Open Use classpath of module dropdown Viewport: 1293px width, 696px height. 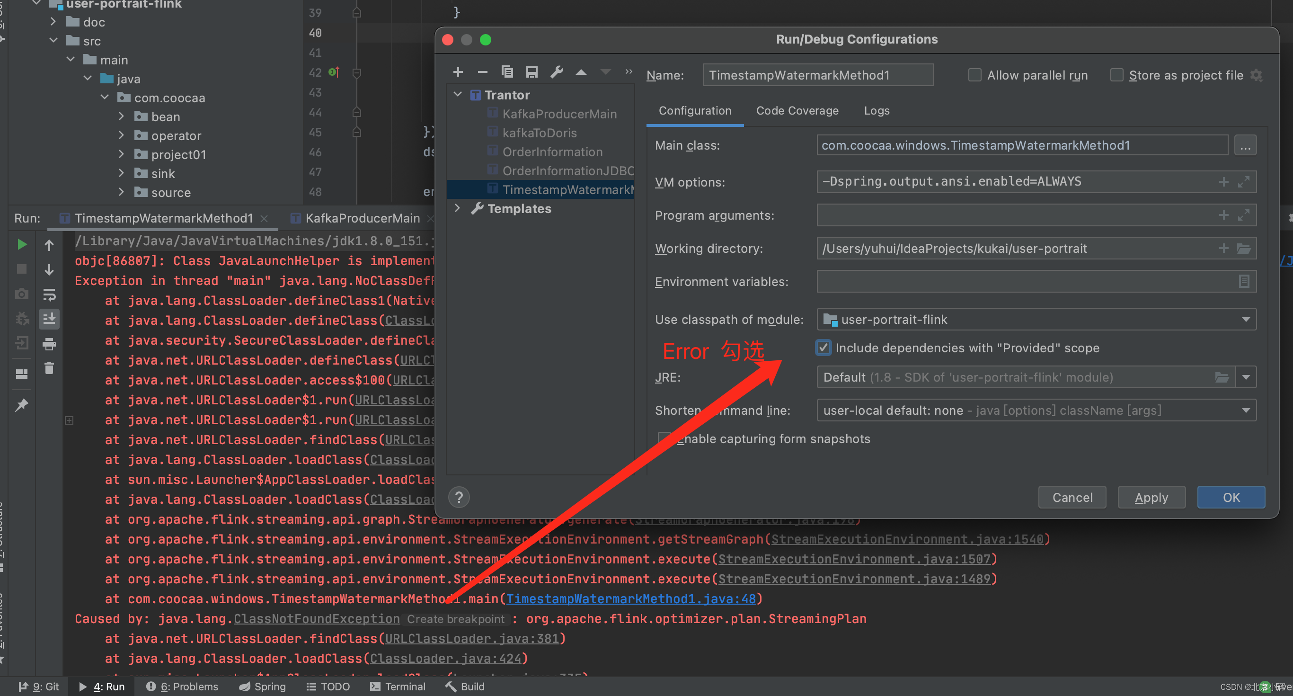pyautogui.click(x=1036, y=320)
